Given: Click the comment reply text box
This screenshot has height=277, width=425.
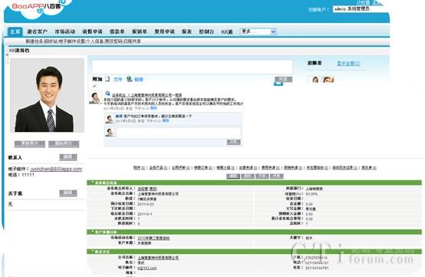Looking at the screenshot, I should click(178, 133).
